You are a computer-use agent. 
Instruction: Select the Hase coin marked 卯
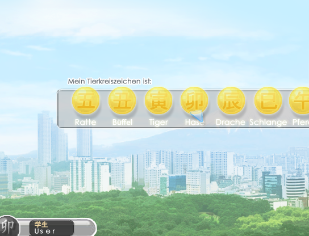194,100
